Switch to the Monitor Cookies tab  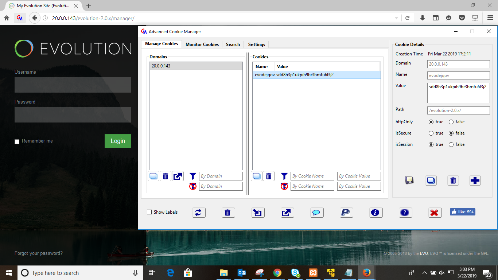click(x=202, y=44)
